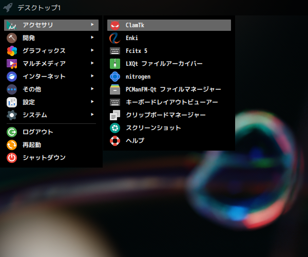Expand the グラフィックス submenu arrow
The width and height of the screenshot is (308, 257).
click(x=92, y=50)
